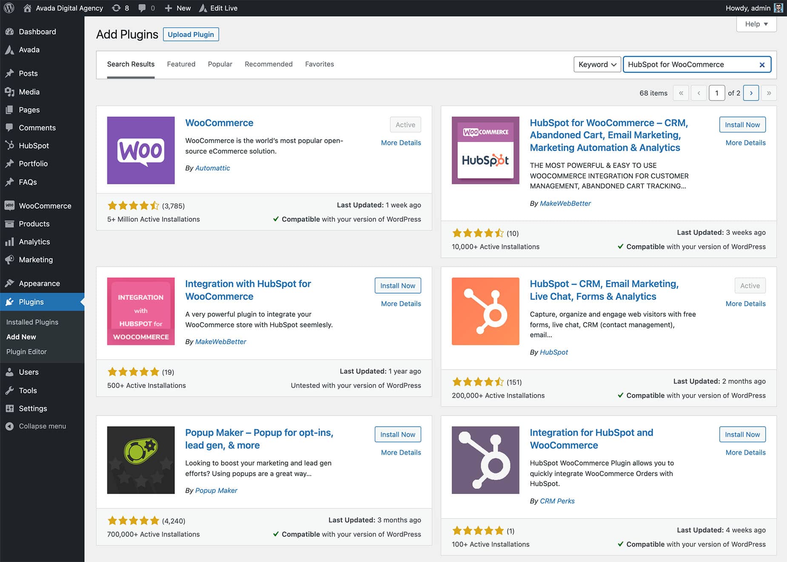Open More Details for HubSpot CRM plugin
Viewport: 787px width, 562px height.
pos(745,303)
